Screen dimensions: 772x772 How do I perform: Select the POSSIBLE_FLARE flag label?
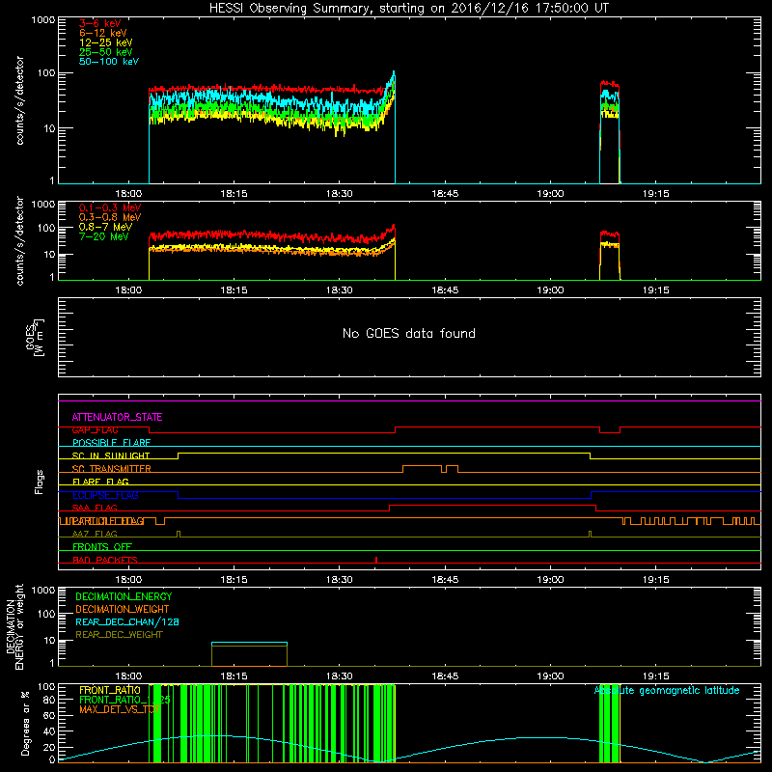pos(111,443)
